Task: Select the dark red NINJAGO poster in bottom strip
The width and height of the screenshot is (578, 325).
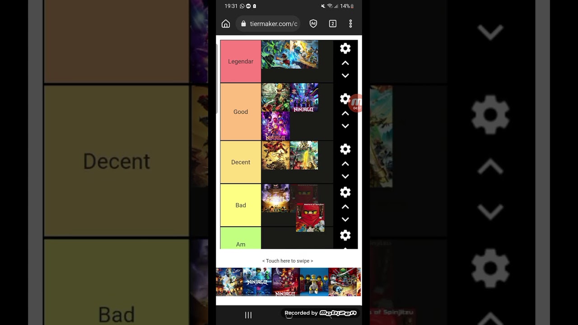Action: tap(286, 282)
